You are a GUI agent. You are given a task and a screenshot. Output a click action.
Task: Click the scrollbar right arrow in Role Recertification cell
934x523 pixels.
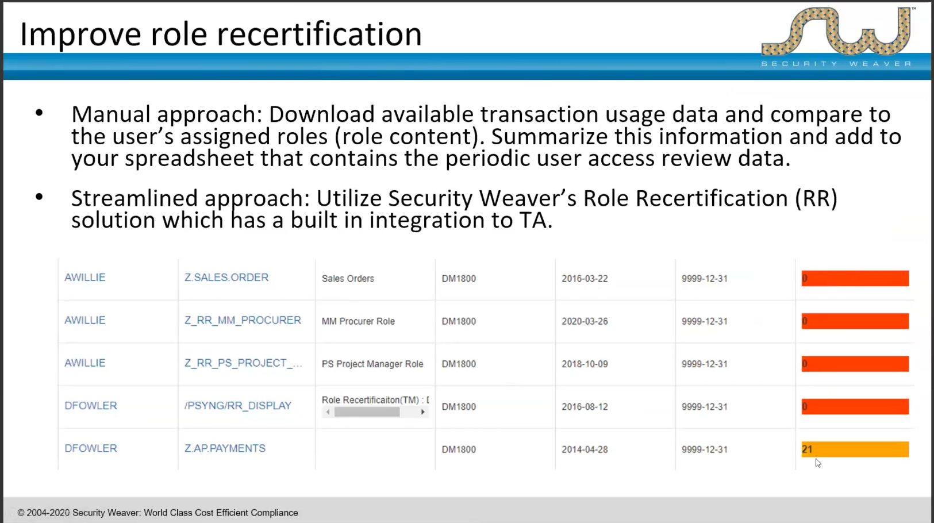[423, 412]
